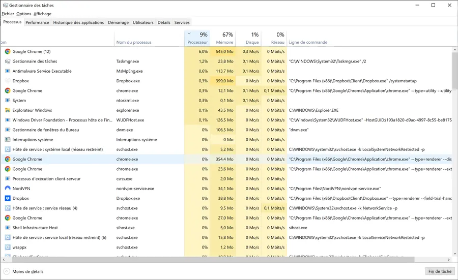Select the MsMpEng.exe process name
Image resolution: width=458 pixels, height=280 pixels.
[129, 71]
